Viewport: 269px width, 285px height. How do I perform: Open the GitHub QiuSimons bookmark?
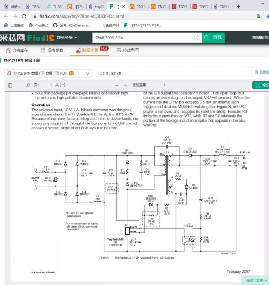72,26
